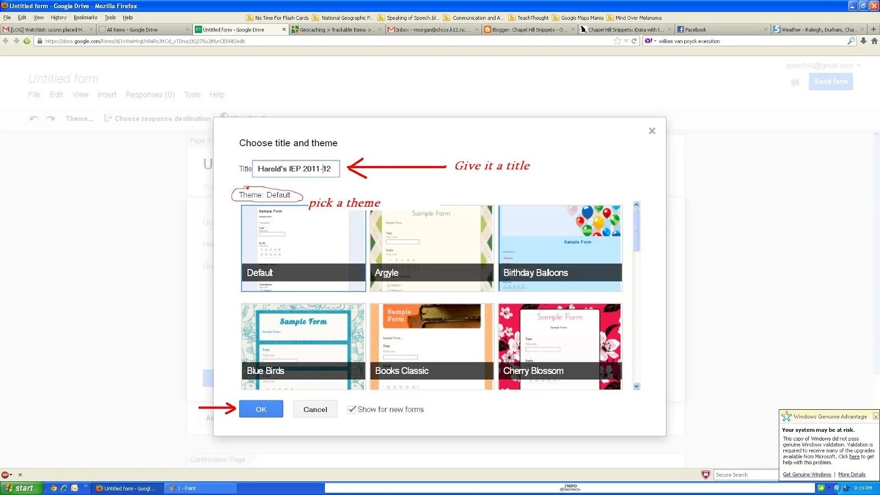Viewport: 880px width, 495px height.
Task: Switch to the Geocaching Trackable Items tab
Action: tap(337, 30)
